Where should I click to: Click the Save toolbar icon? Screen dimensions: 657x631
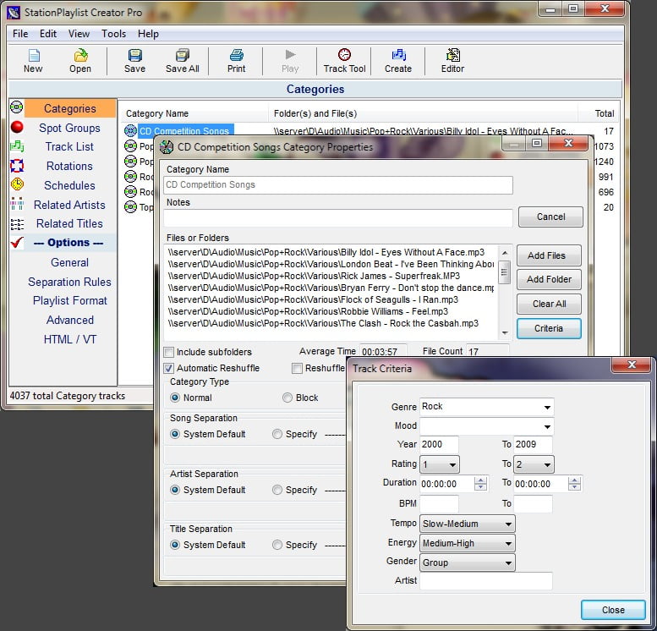coord(135,55)
